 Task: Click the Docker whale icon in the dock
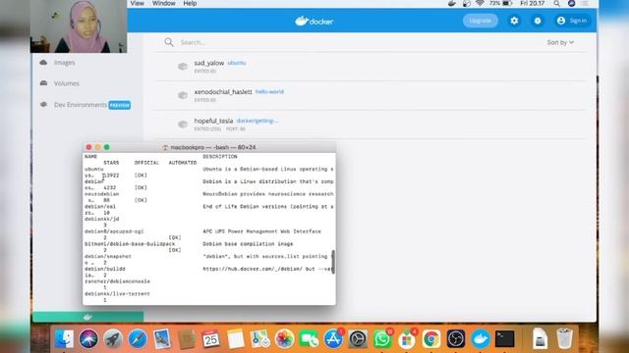481,339
